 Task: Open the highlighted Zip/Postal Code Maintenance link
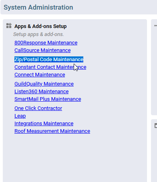tap(49, 59)
